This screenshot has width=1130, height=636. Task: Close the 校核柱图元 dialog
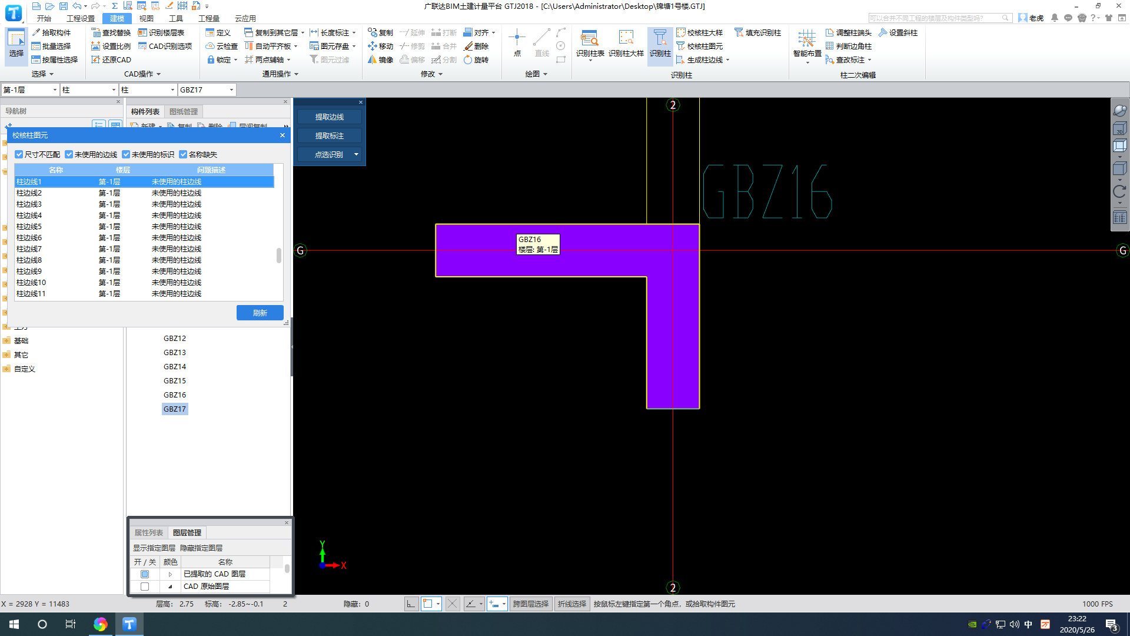click(282, 135)
